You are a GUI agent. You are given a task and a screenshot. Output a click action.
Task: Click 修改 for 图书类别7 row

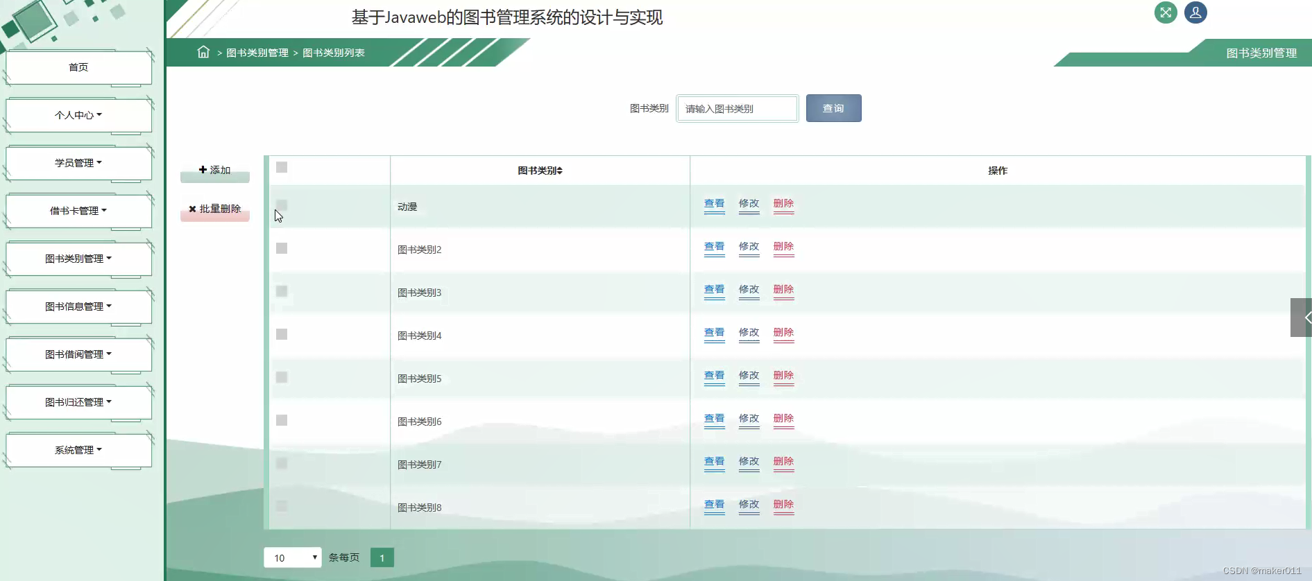tap(749, 462)
